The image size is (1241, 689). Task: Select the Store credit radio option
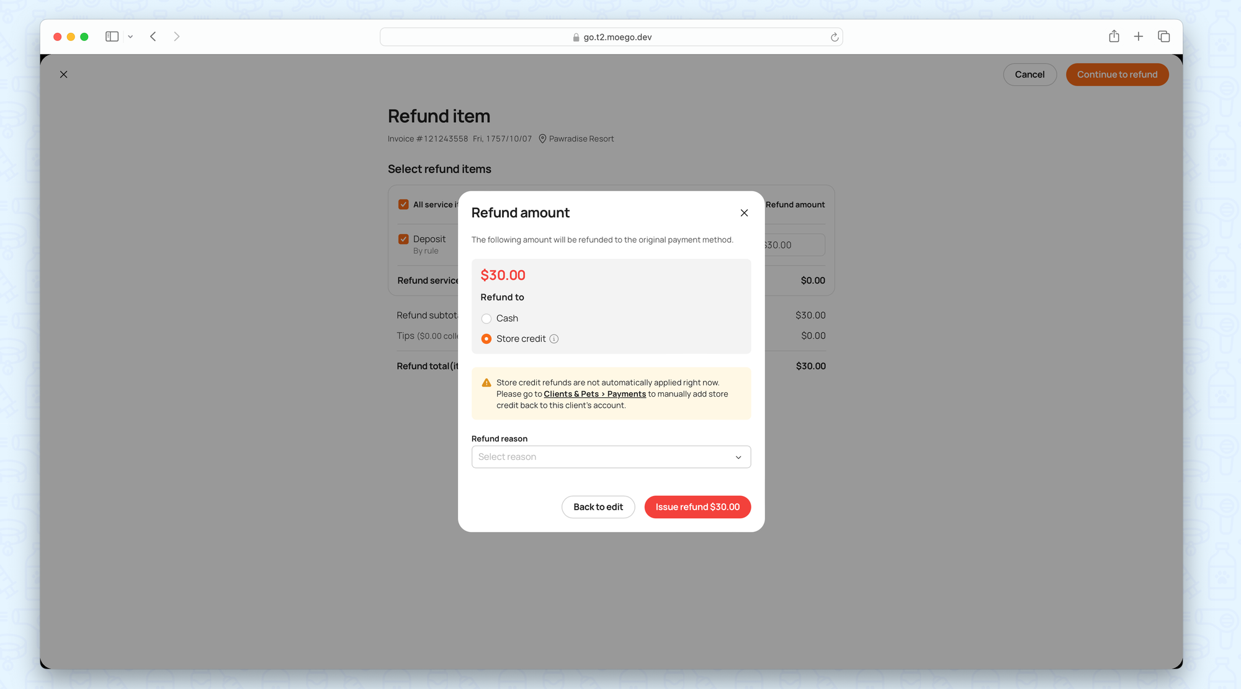click(486, 339)
